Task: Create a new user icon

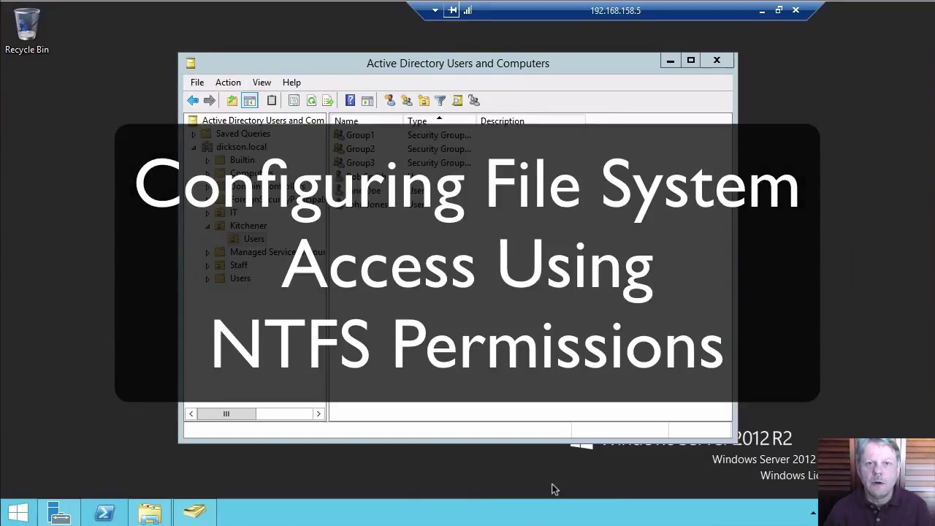Action: [x=389, y=101]
